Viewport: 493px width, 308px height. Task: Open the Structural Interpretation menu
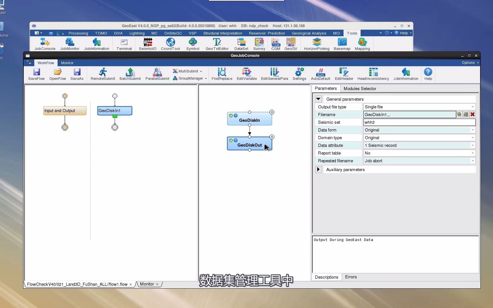click(x=223, y=33)
